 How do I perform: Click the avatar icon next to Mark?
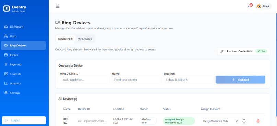click(259, 6)
